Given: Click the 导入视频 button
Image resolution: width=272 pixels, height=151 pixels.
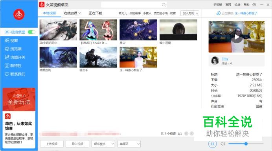Looking at the screenshot, I should (77, 144).
